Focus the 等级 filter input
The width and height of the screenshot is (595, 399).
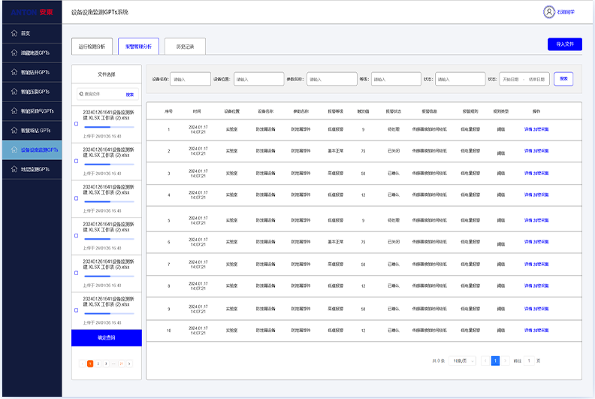click(x=396, y=79)
